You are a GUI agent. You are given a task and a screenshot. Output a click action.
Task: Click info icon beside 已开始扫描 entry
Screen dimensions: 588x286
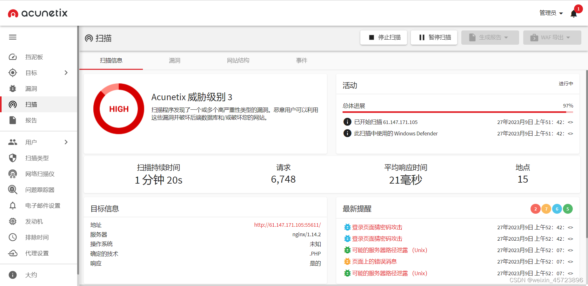point(347,122)
